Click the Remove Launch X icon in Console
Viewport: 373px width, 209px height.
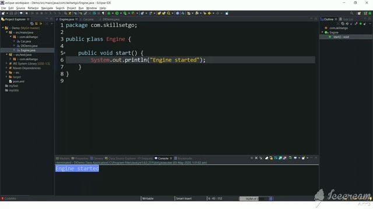[256, 158]
